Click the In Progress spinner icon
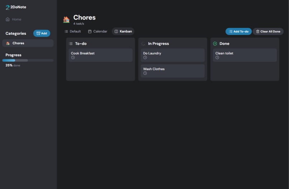Viewport: 289px width, 189px height. pyautogui.click(x=143, y=44)
